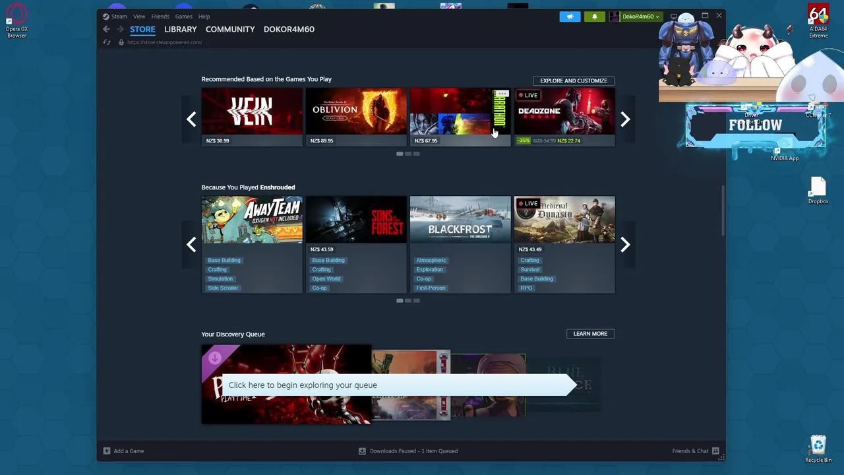Switch to the STORE tab
This screenshot has width=844, height=475.
(x=142, y=29)
